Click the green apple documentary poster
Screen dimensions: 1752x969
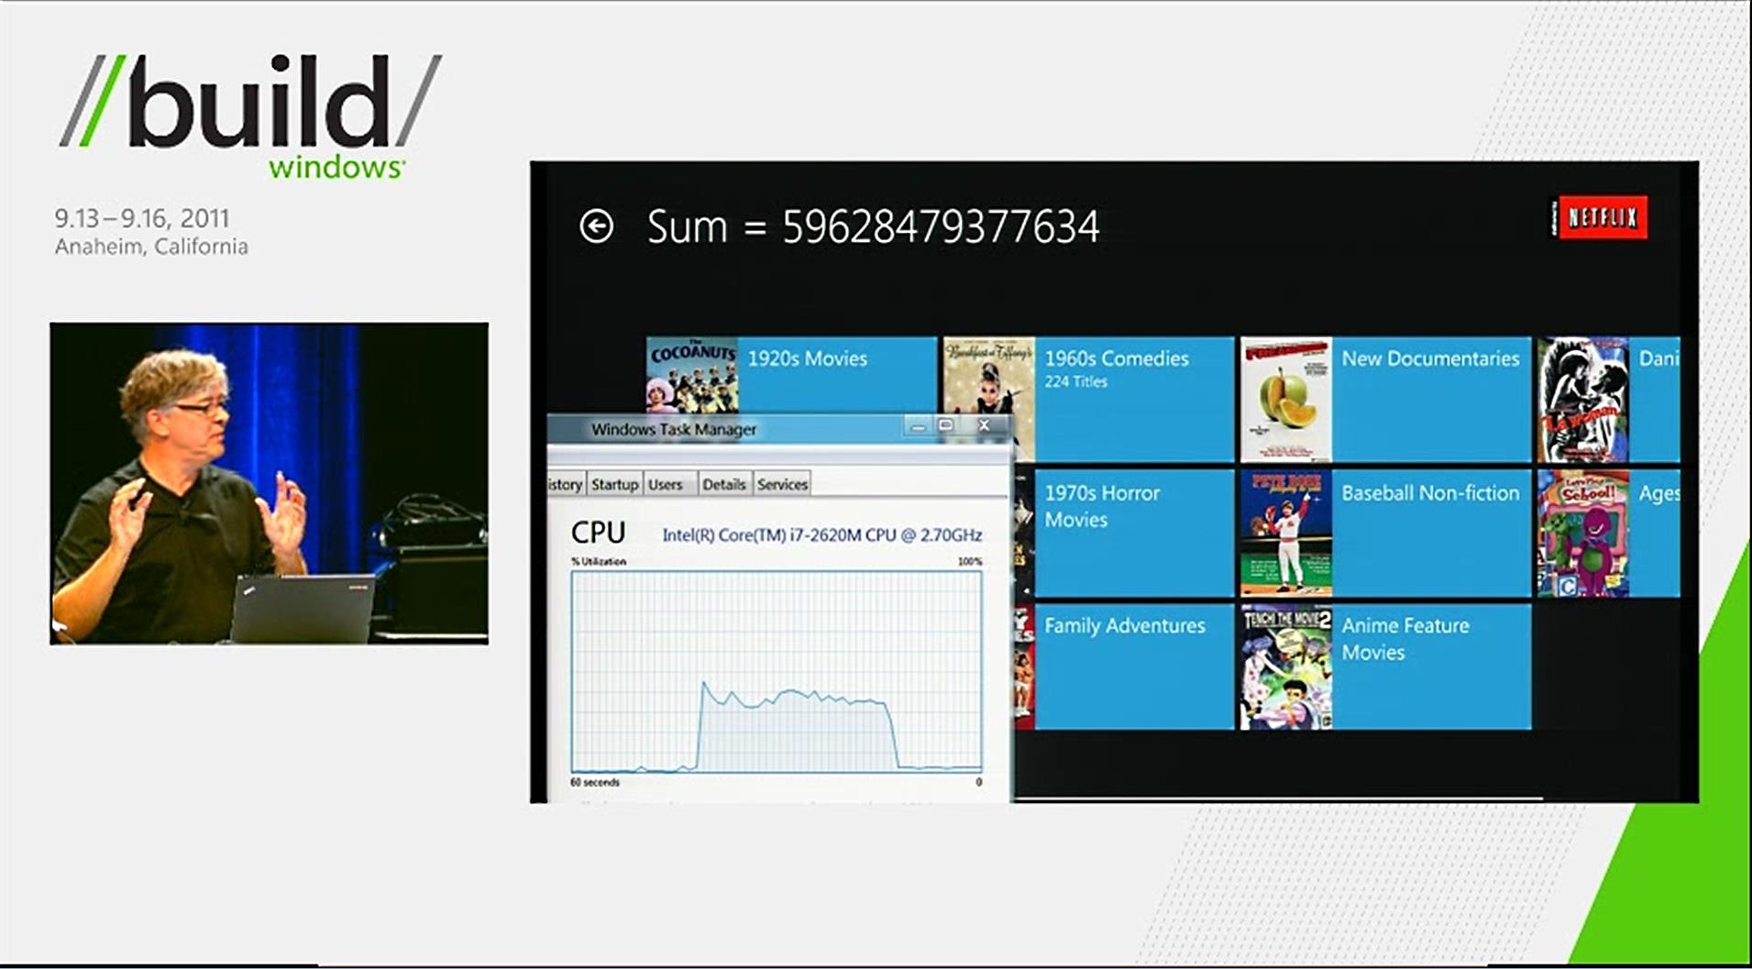(1286, 400)
